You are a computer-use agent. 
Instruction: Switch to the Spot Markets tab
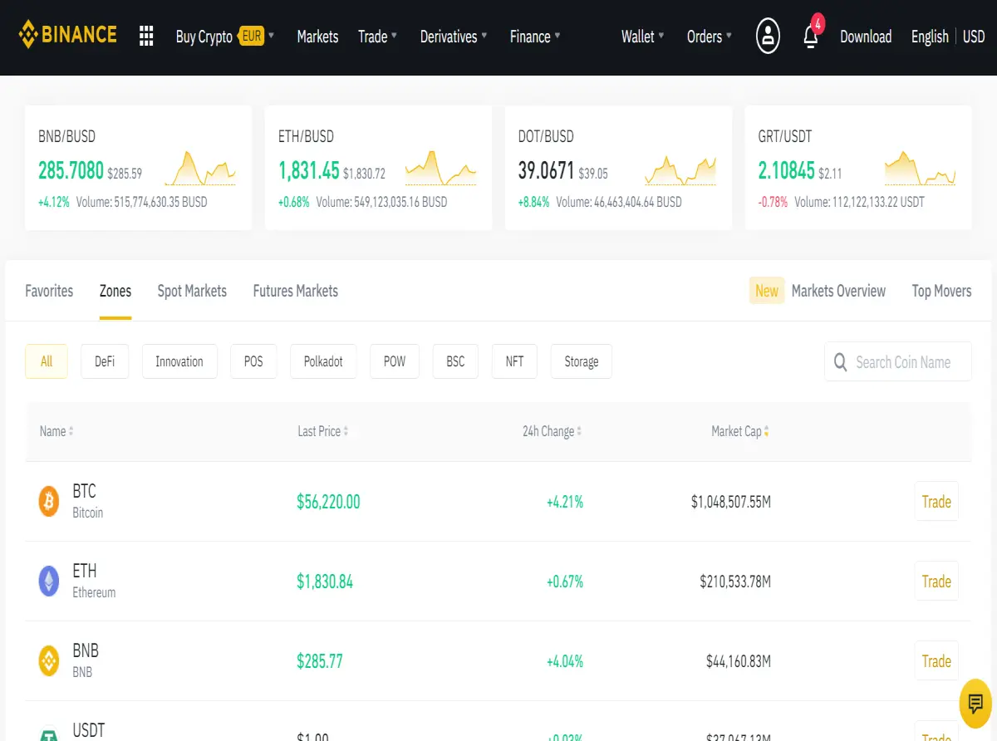192,291
